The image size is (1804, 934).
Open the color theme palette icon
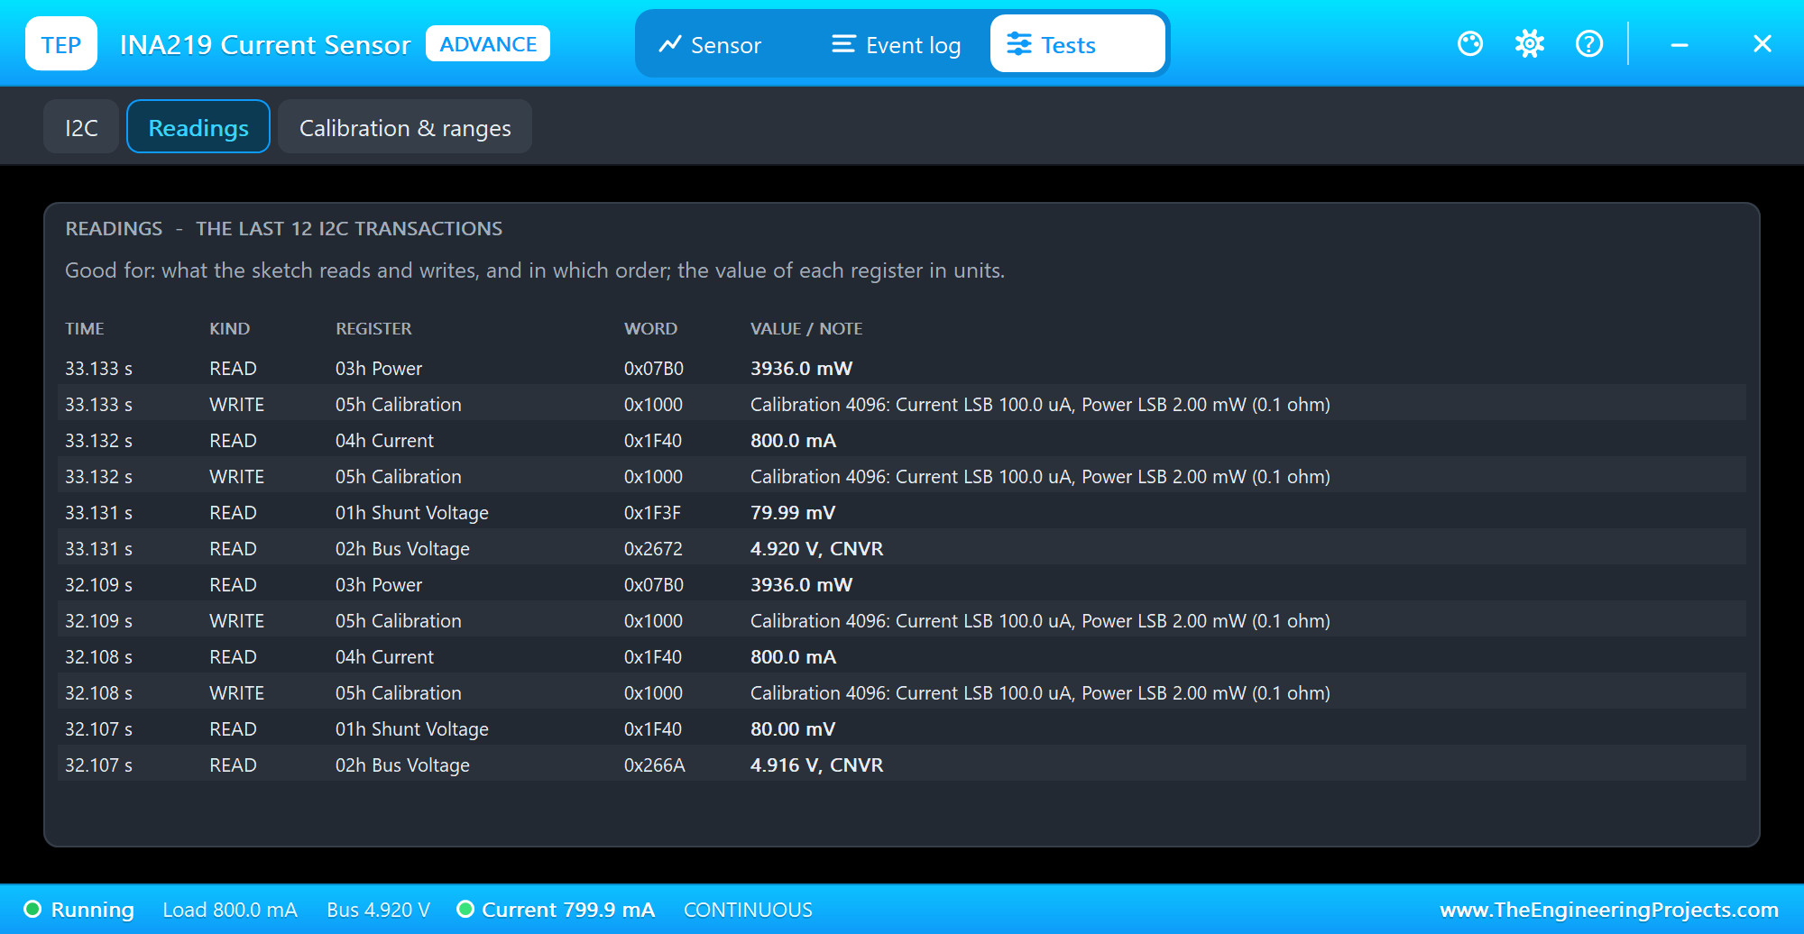coord(1470,43)
